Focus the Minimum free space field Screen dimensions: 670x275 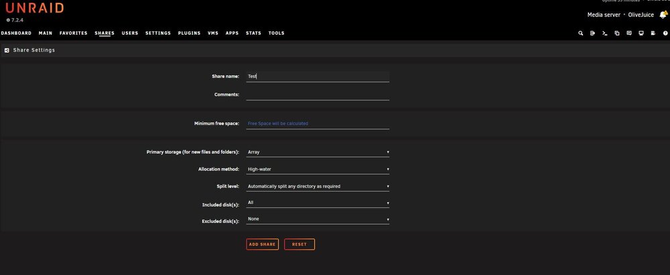tap(318, 123)
